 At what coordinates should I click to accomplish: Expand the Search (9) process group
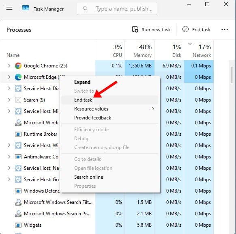point(9,100)
